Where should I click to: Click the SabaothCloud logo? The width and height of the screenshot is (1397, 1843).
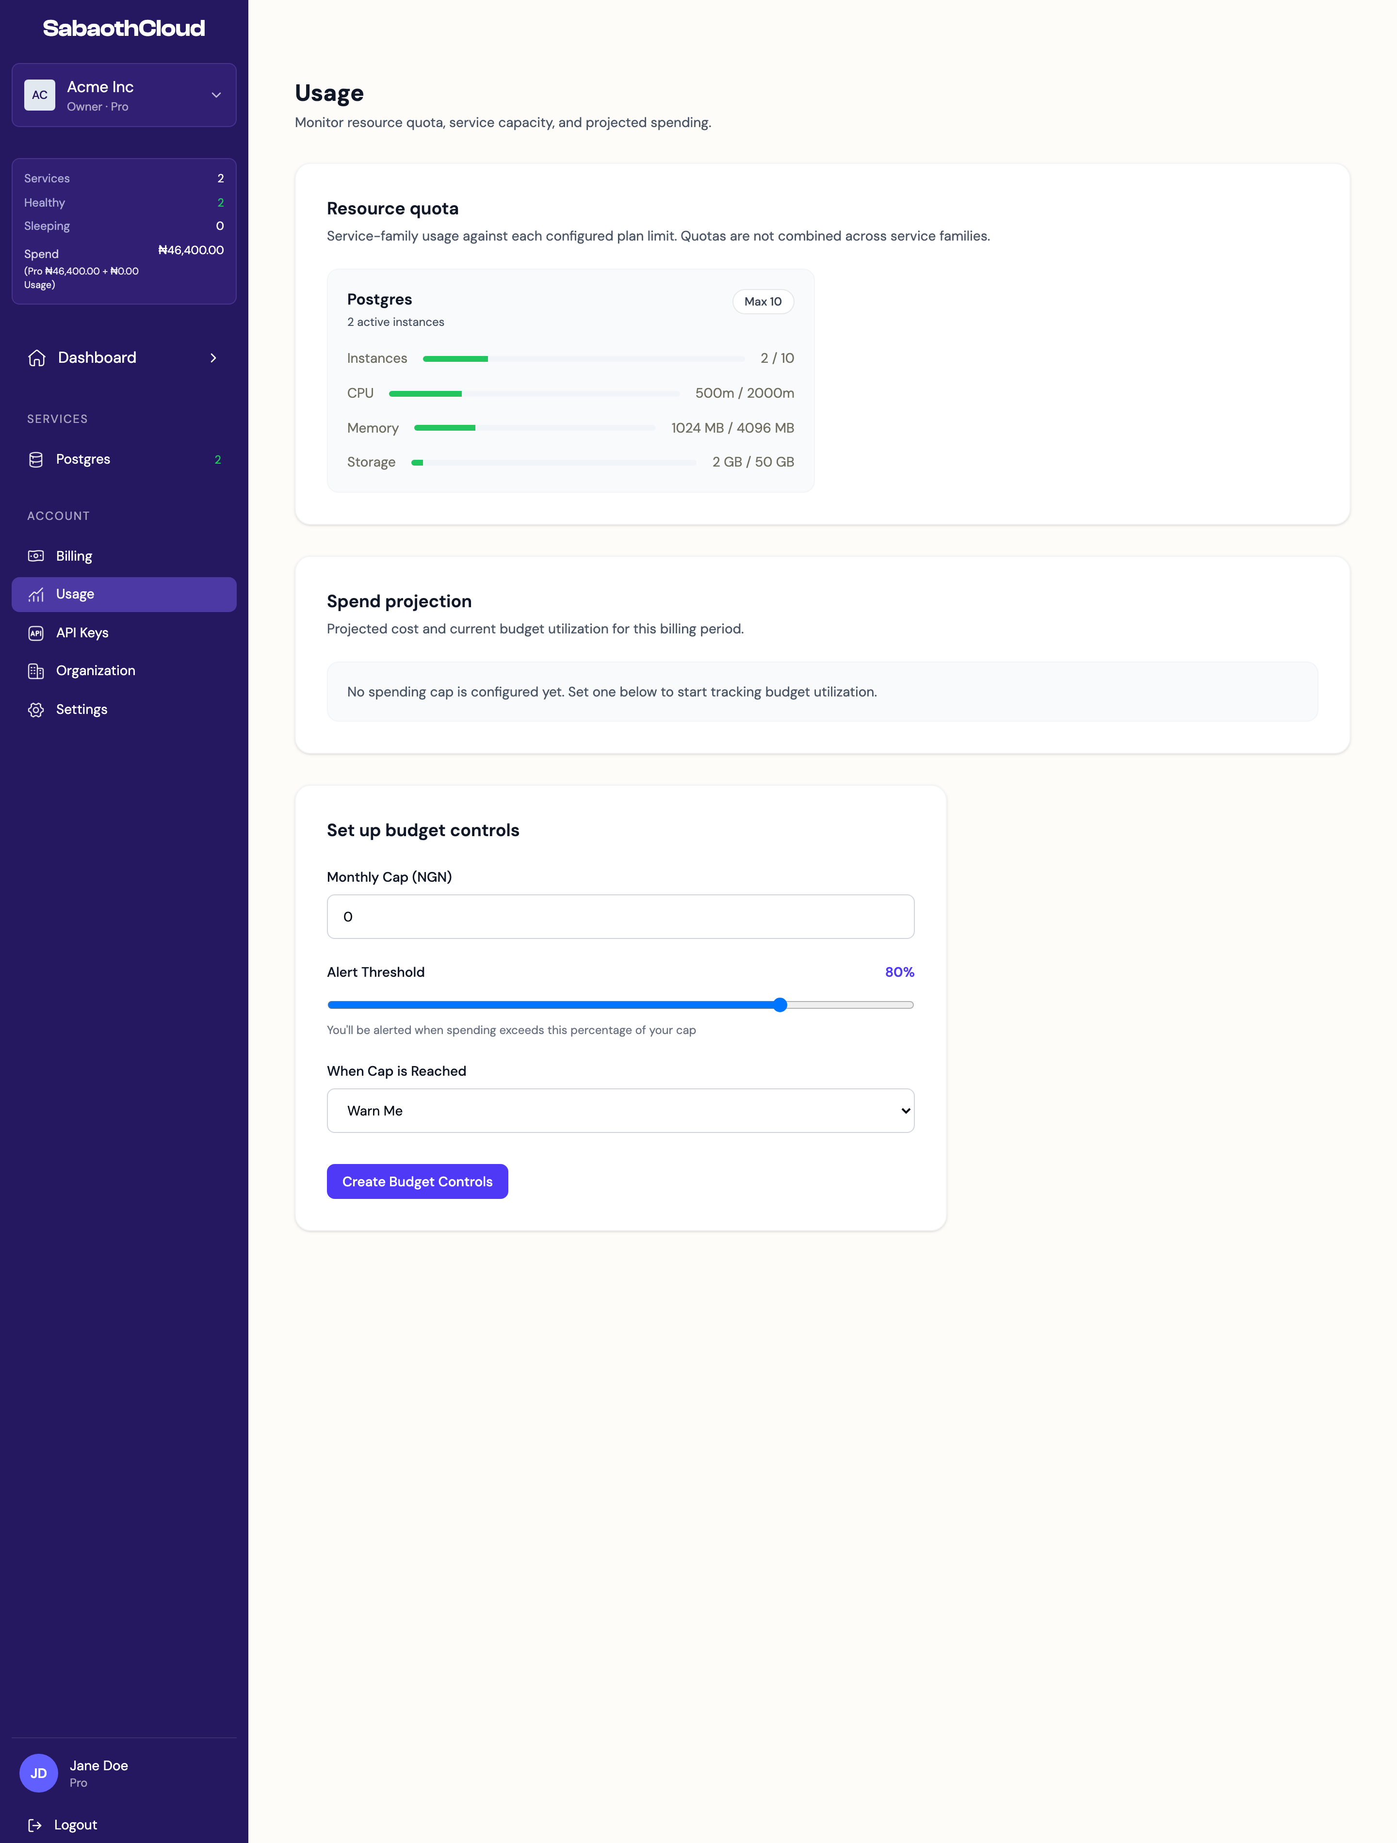click(x=124, y=28)
